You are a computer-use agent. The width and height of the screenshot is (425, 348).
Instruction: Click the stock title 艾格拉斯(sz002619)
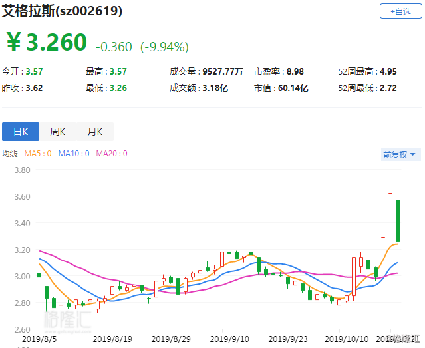coord(62,11)
